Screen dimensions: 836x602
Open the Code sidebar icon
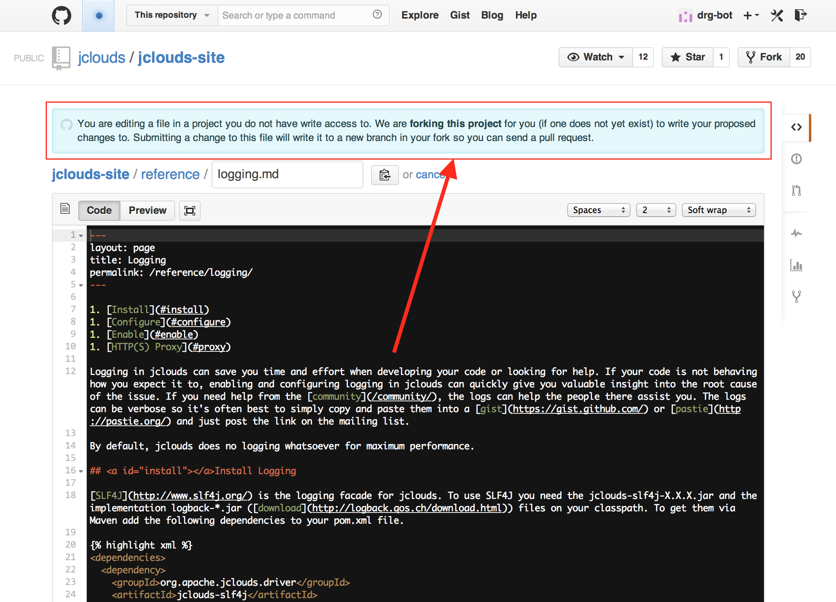[x=796, y=127]
